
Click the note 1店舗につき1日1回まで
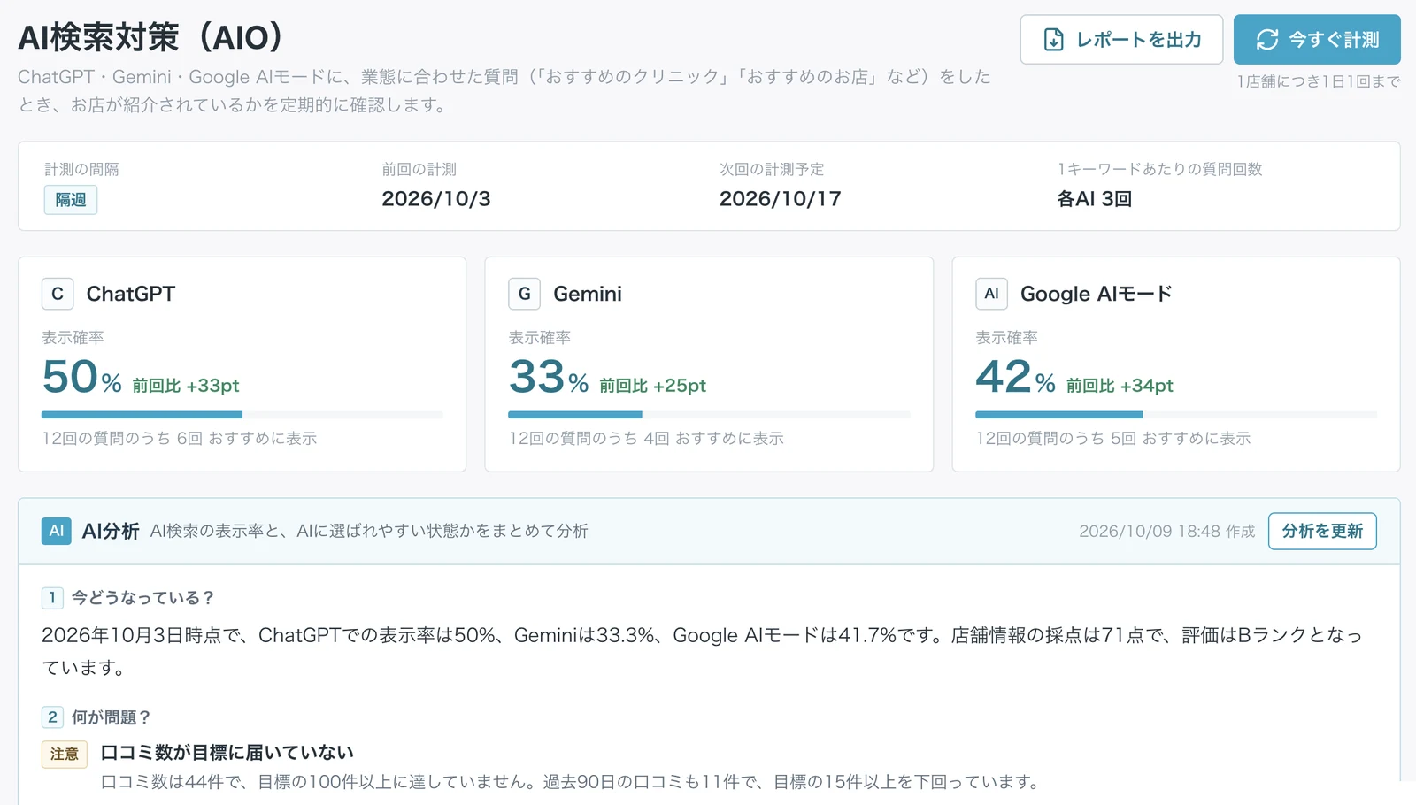(x=1319, y=81)
